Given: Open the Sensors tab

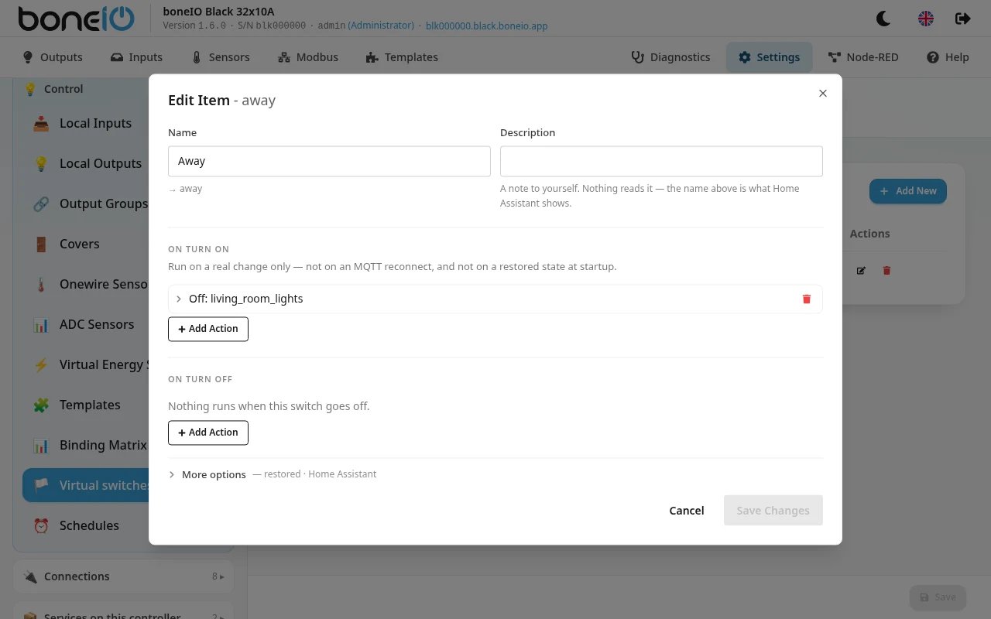Looking at the screenshot, I should coord(221,57).
